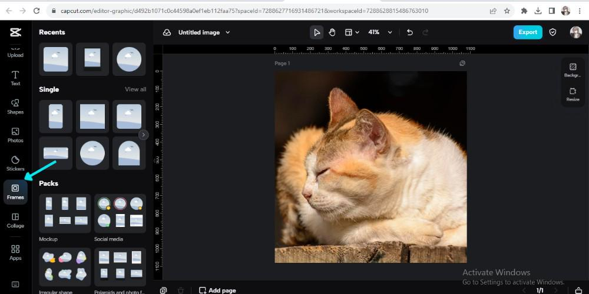This screenshot has width=589, height=294.
Task: Open the Stickers panel
Action: tap(15, 163)
